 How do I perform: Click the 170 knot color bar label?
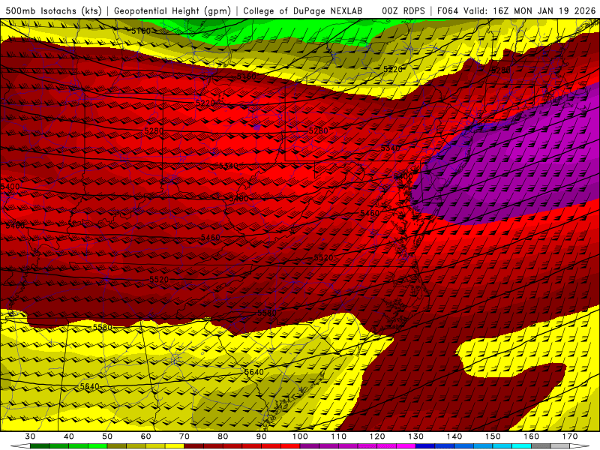570,436
